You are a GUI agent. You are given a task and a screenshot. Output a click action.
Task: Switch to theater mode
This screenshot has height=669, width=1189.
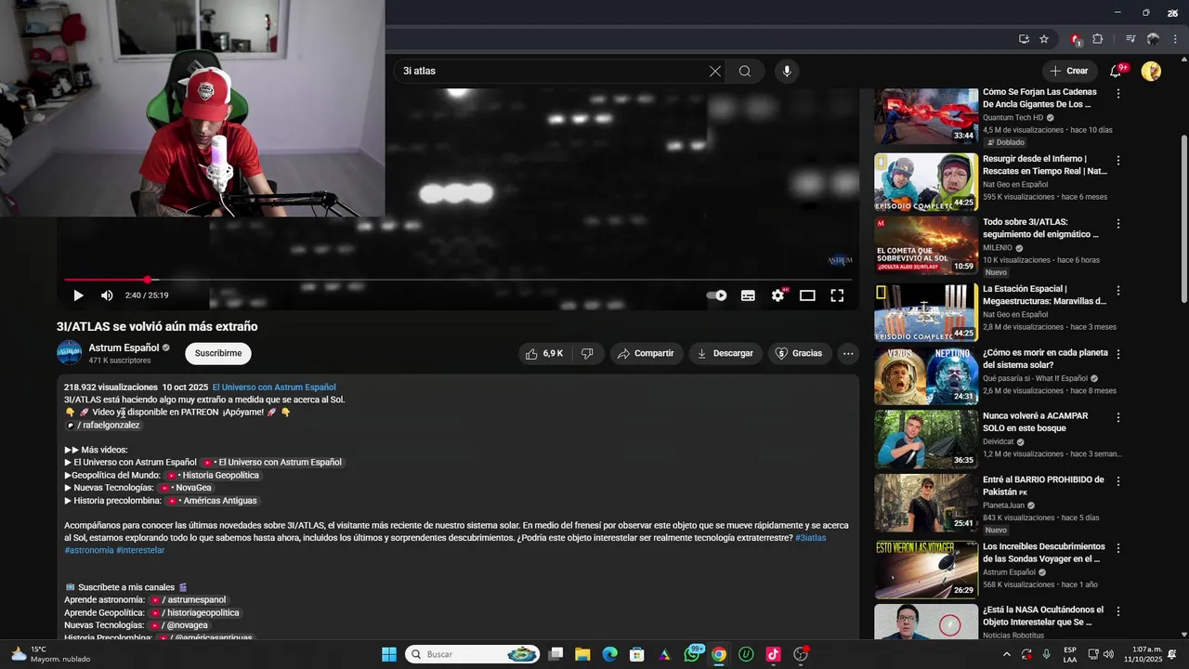coord(807,295)
